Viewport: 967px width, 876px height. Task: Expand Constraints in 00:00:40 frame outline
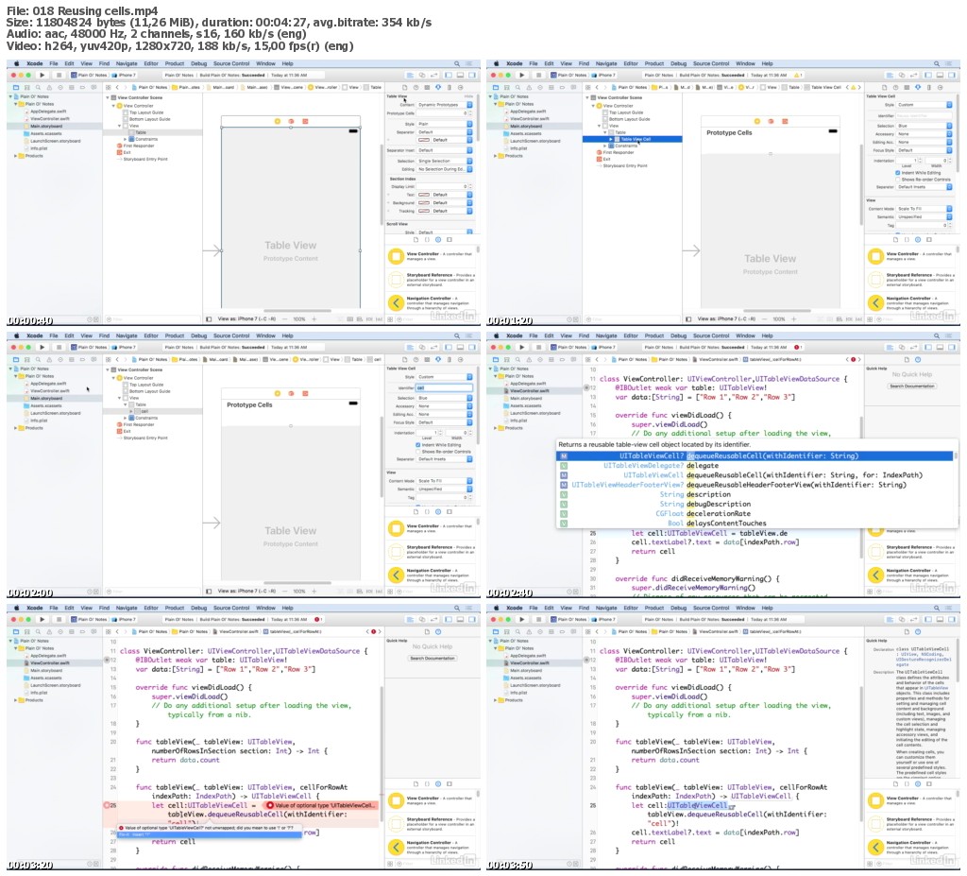click(x=126, y=139)
